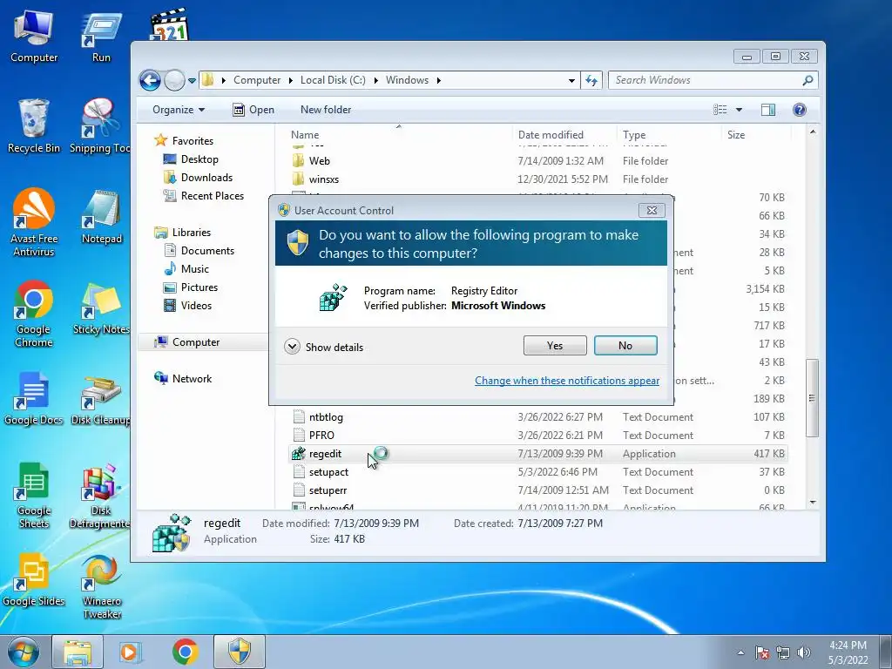
Task: Click the volume speaker tray icon
Action: point(804,652)
